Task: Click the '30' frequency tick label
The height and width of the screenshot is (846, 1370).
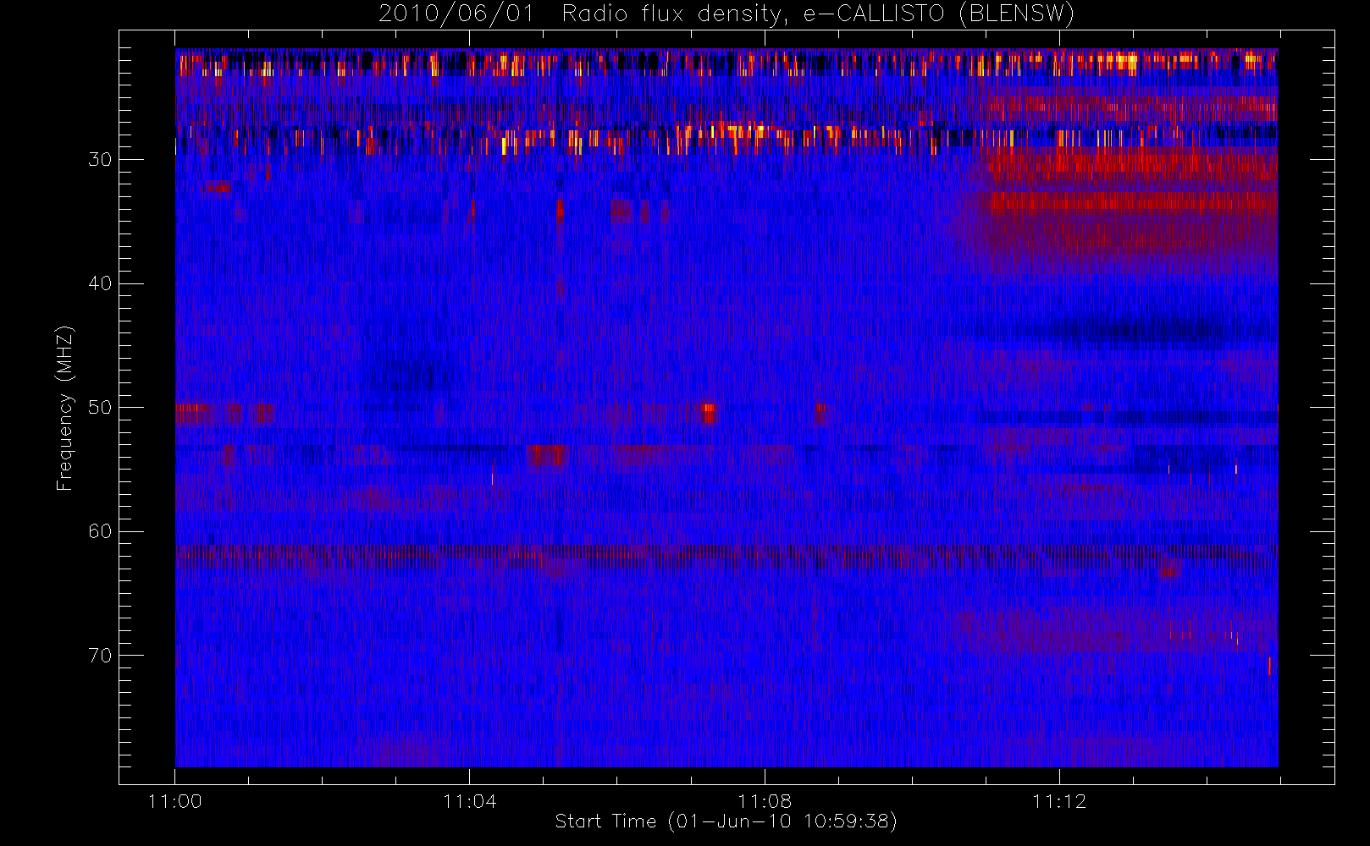Action: tap(100, 160)
